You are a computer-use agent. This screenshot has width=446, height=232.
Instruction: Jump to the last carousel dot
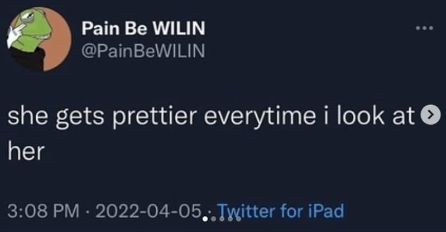point(237,220)
